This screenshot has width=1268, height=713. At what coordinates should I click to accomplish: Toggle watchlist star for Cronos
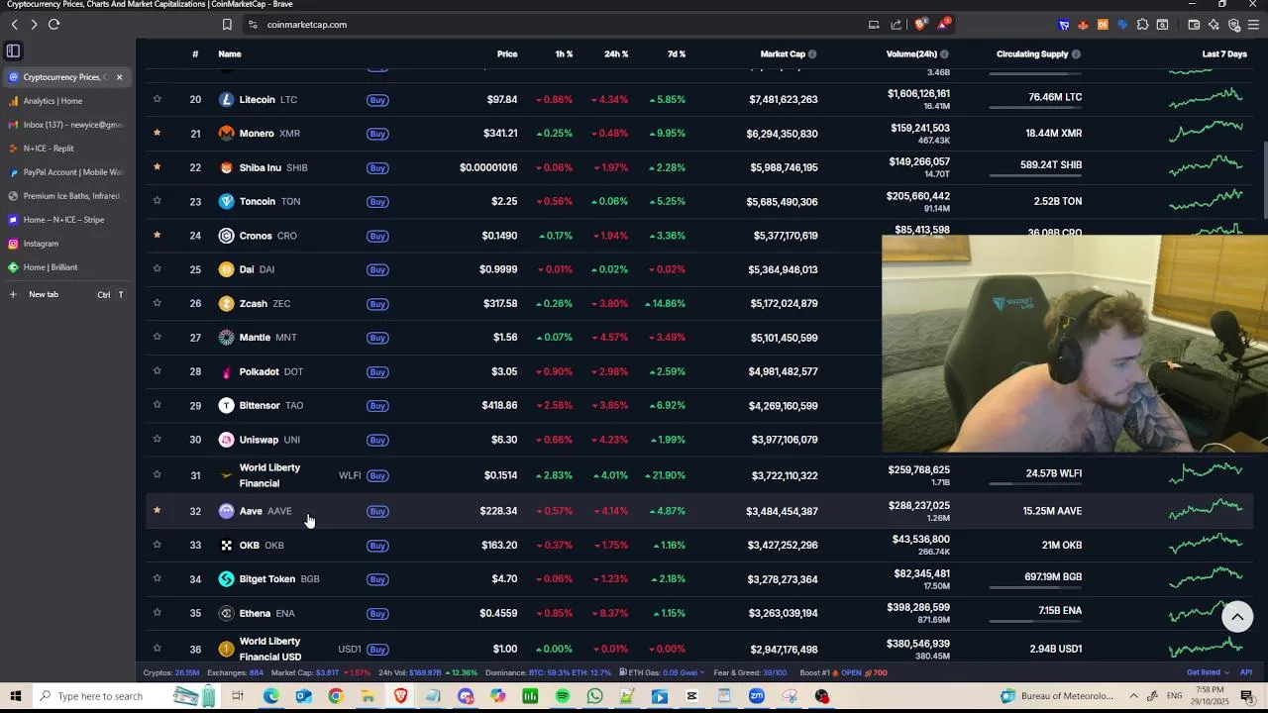157,236
